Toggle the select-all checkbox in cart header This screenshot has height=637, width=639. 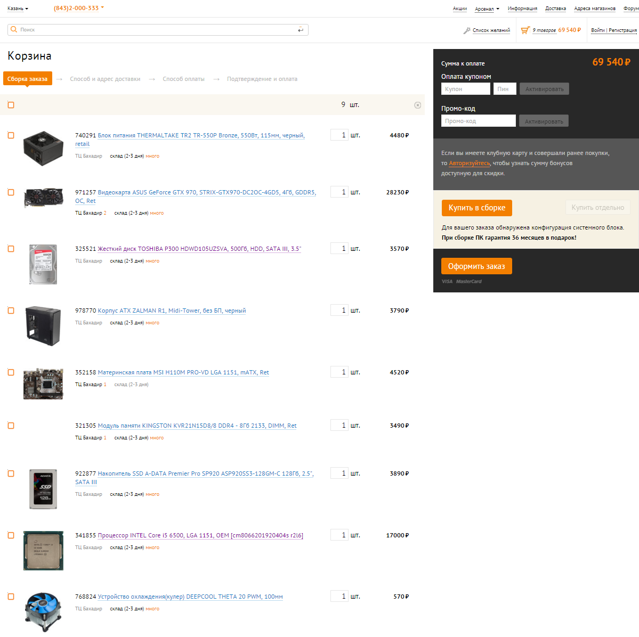point(11,105)
